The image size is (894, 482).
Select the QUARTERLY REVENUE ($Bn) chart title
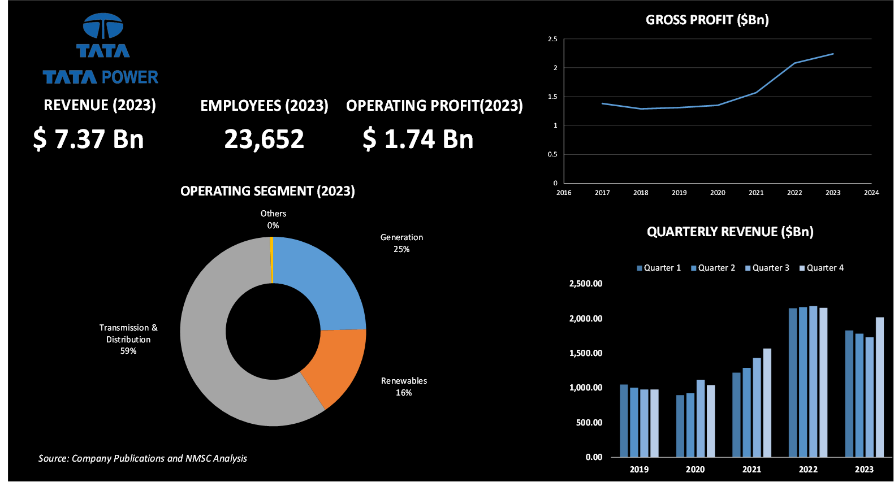(730, 232)
